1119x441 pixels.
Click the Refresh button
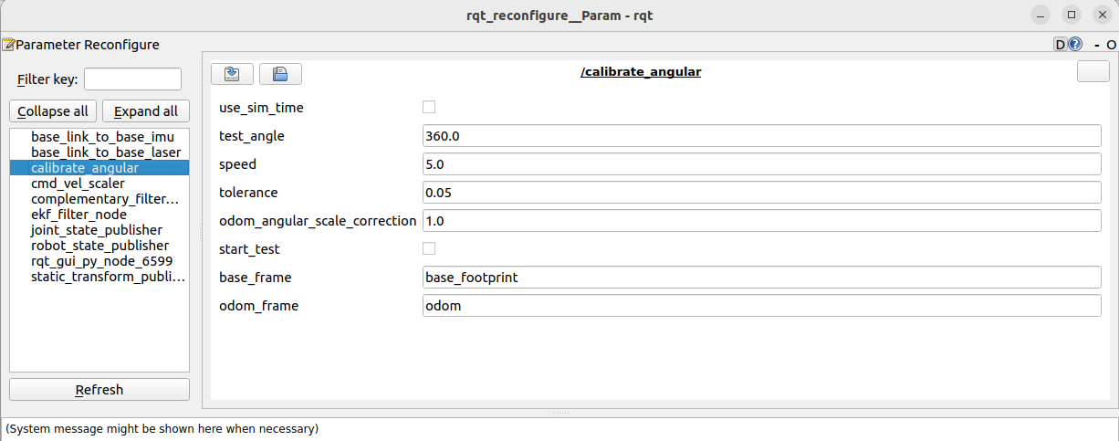[x=99, y=390]
